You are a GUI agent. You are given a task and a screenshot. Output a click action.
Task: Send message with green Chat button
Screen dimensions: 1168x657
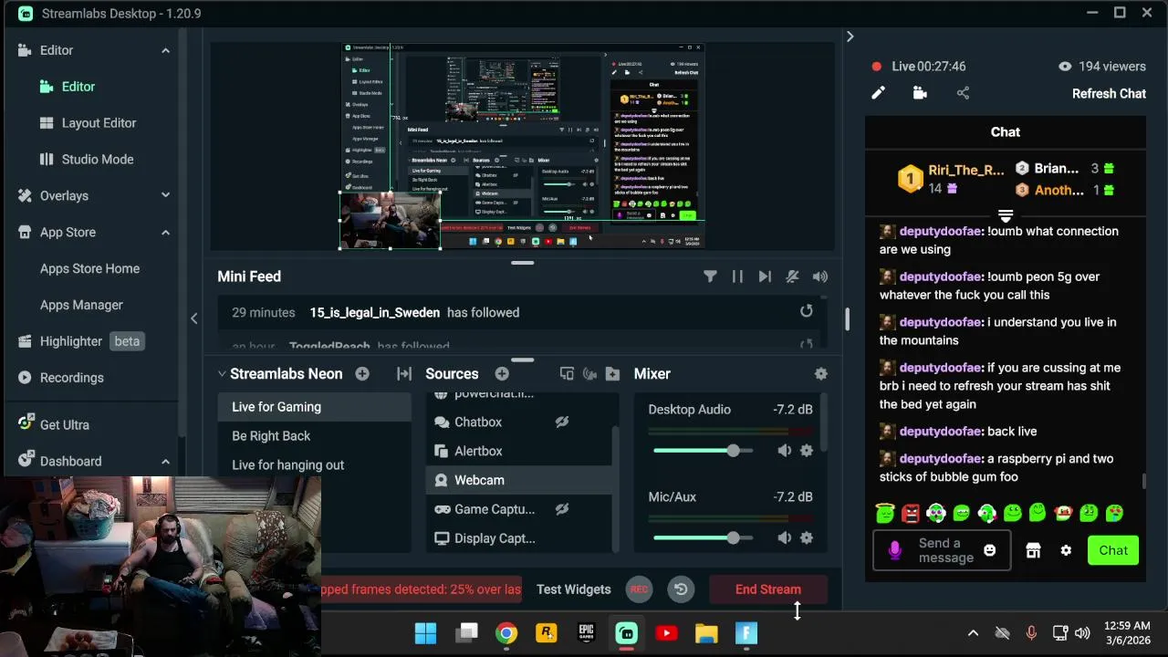[1113, 550]
